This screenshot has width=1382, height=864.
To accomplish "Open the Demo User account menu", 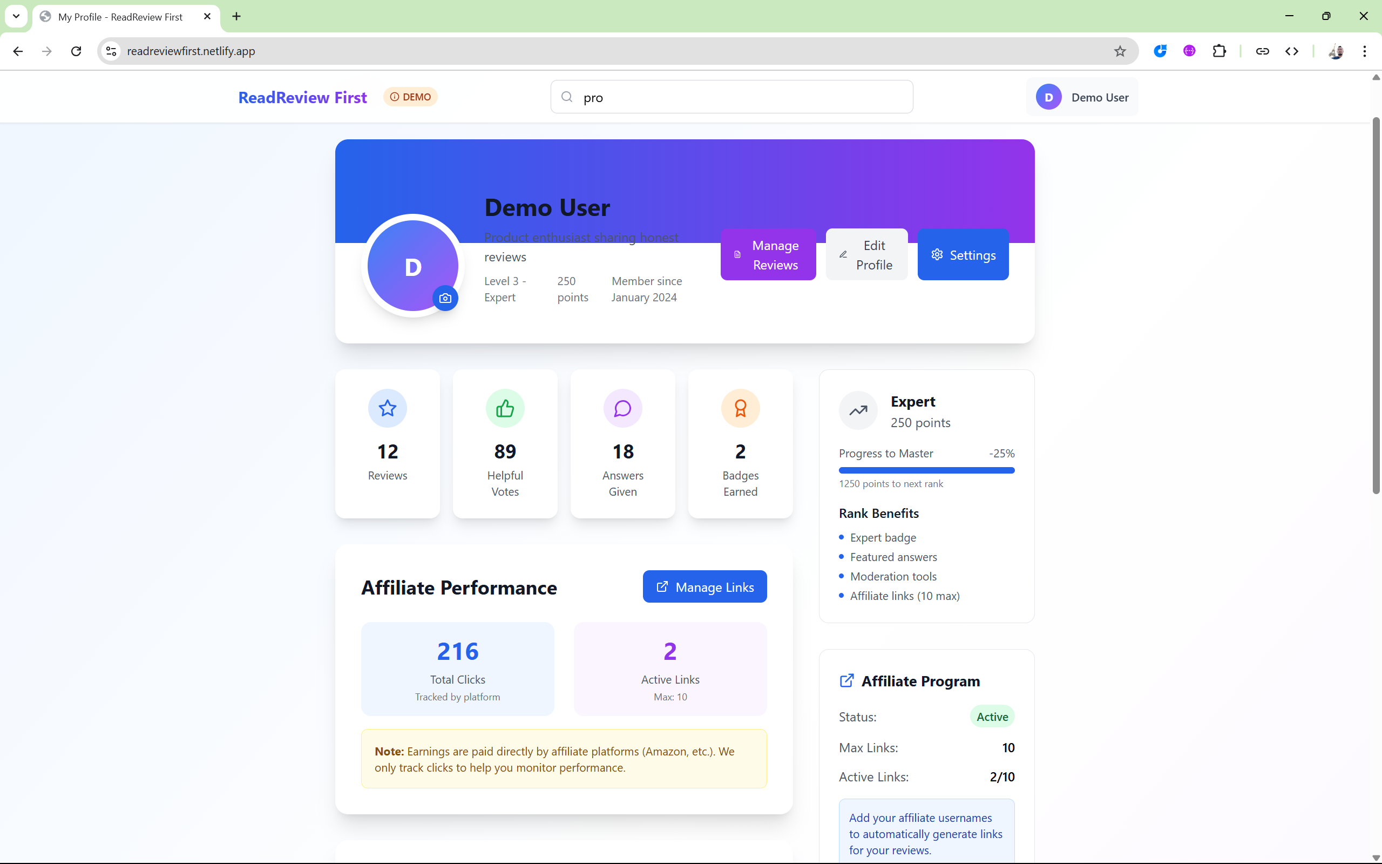I will (1082, 97).
